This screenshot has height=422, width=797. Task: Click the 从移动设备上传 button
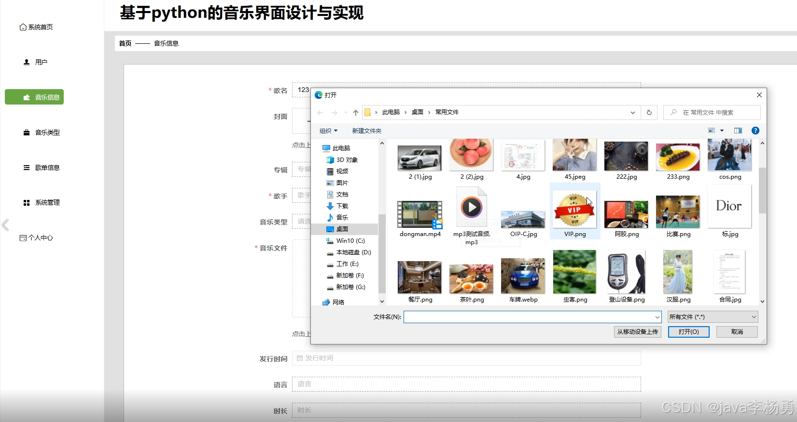(x=637, y=332)
